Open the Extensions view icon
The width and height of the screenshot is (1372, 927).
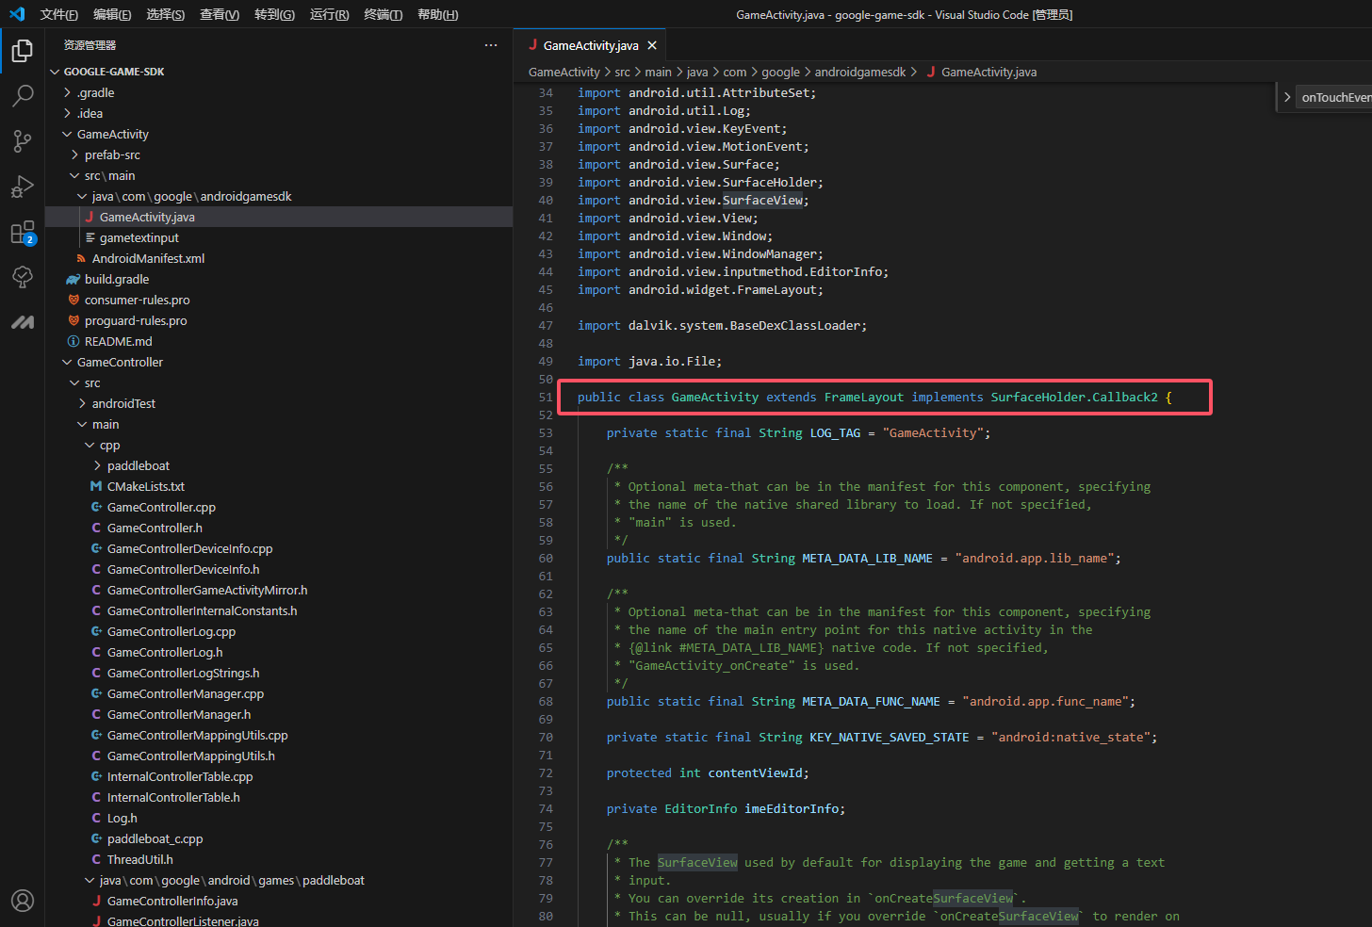[23, 233]
